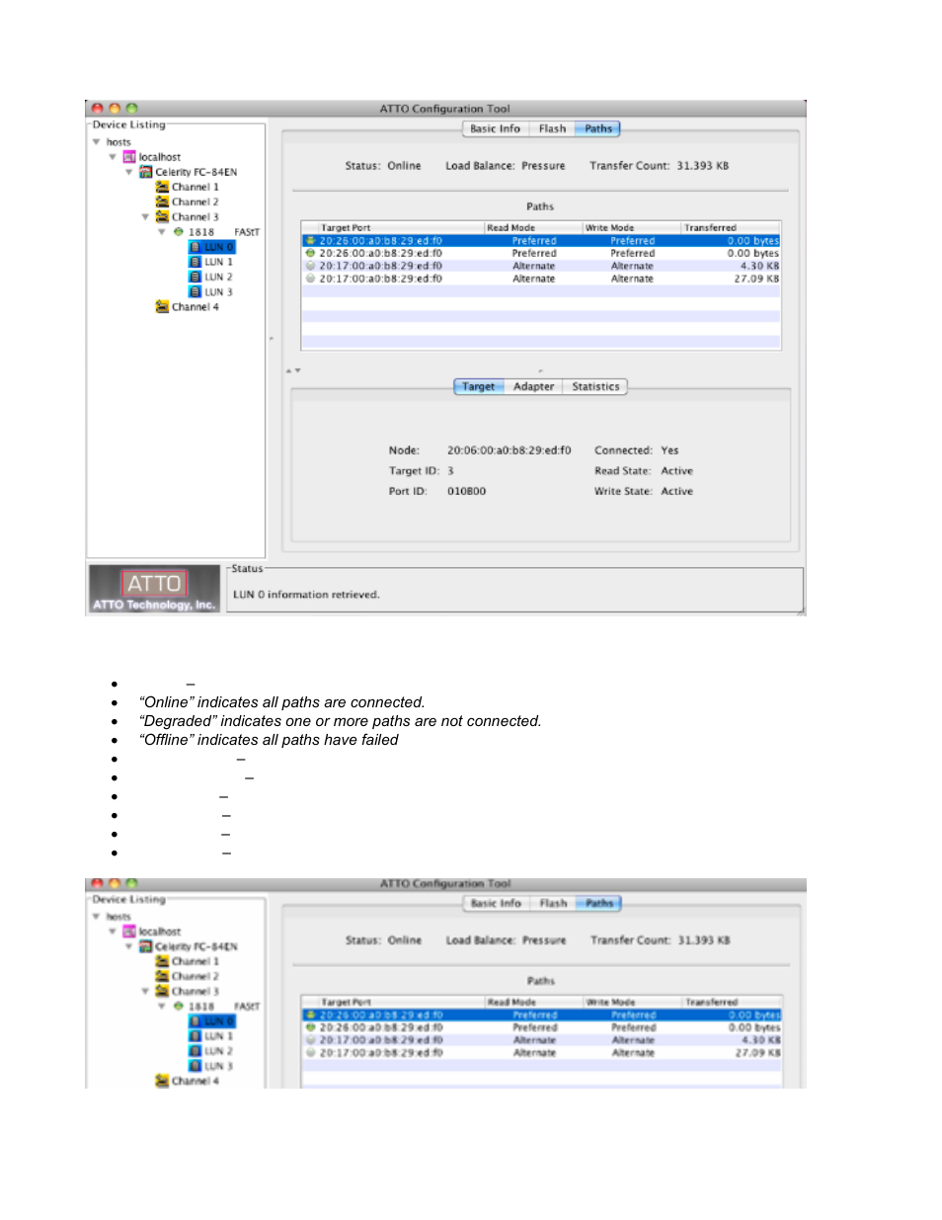942x1220 pixels.
Task: Select LUN 3 tree row in lower window
Action: click(x=211, y=1067)
